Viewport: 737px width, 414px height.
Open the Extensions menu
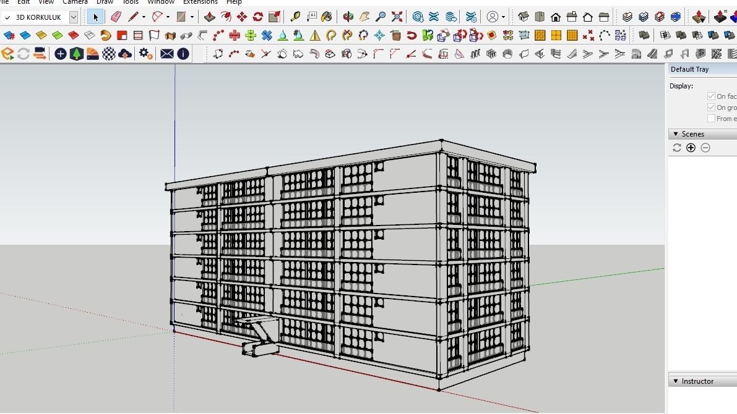(200, 2)
